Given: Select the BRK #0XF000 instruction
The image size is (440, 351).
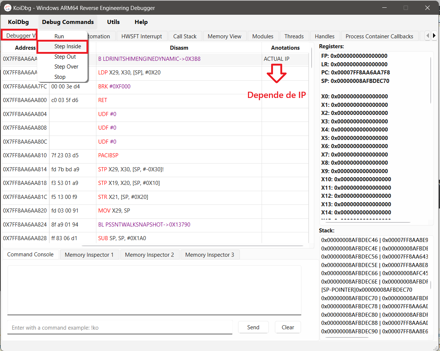Looking at the screenshot, I should click(x=155, y=86).
